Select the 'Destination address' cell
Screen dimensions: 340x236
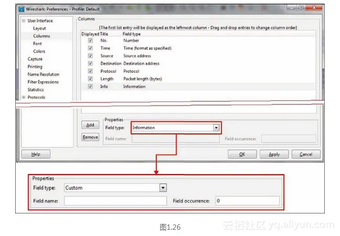pos(141,63)
